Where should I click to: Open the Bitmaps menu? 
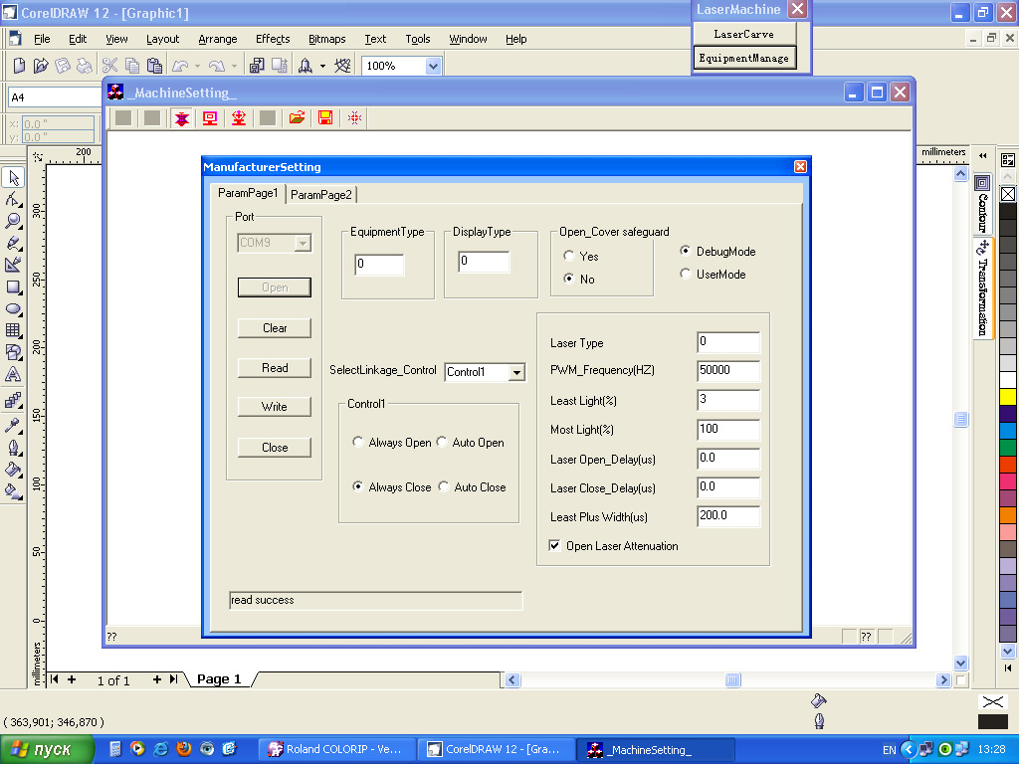(x=326, y=39)
